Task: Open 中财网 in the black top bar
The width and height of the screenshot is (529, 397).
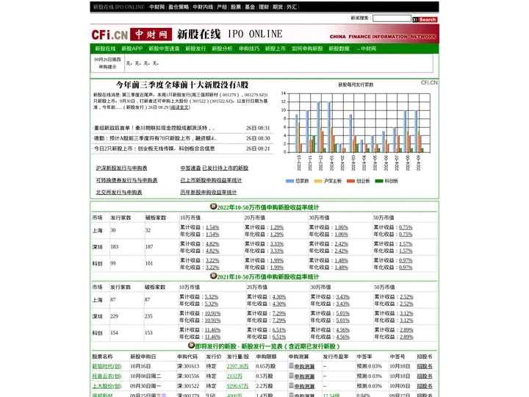Action: (157, 7)
